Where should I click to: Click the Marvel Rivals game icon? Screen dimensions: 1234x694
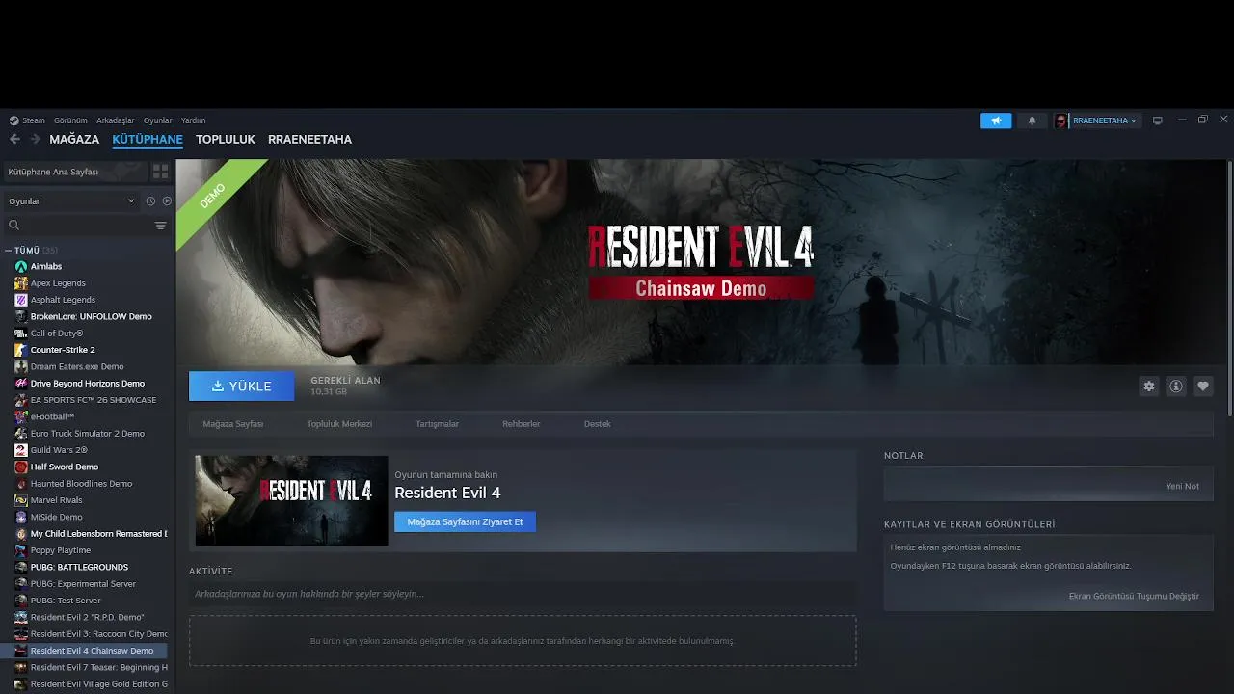21,500
